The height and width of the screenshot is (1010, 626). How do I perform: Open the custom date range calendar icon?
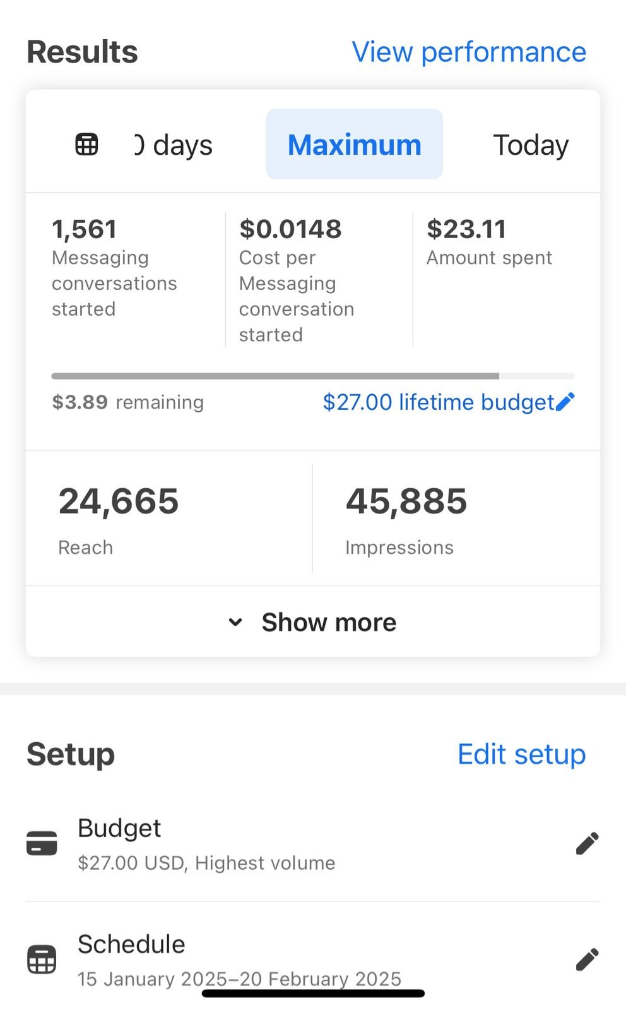pos(86,145)
